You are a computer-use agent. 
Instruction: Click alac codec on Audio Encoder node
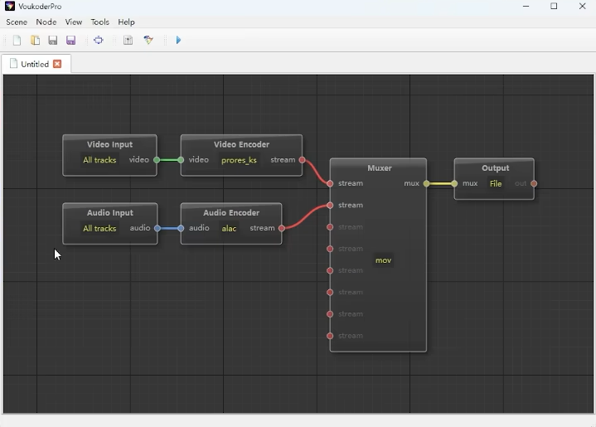click(x=230, y=229)
